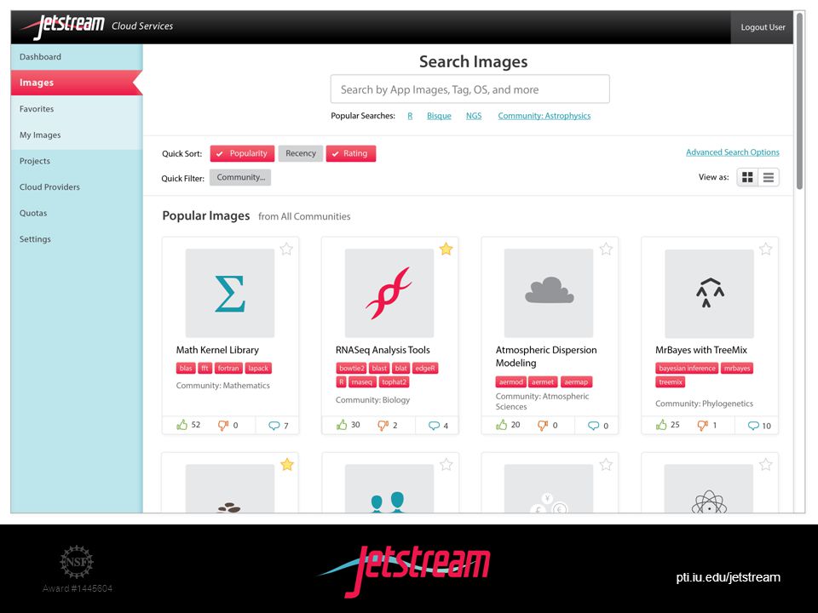Filter by the aermod tag

coord(510,382)
